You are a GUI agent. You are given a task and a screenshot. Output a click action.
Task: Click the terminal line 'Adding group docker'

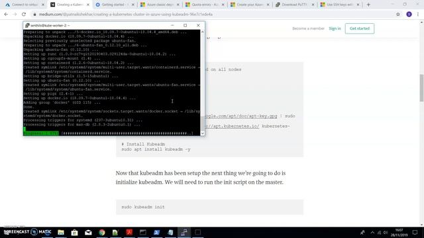[x=62, y=102]
